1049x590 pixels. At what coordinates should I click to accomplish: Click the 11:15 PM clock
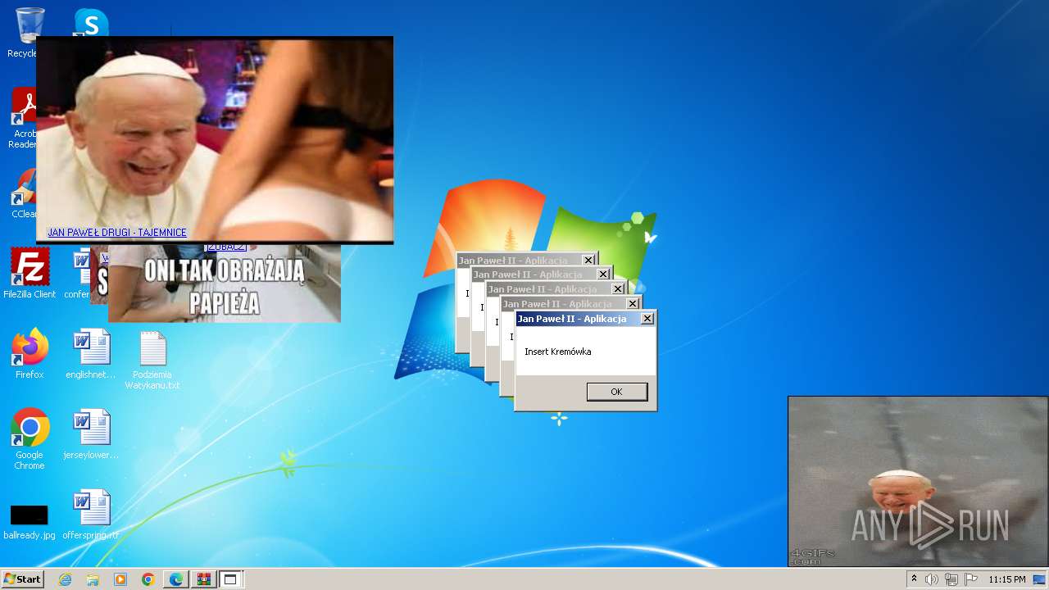(1006, 579)
